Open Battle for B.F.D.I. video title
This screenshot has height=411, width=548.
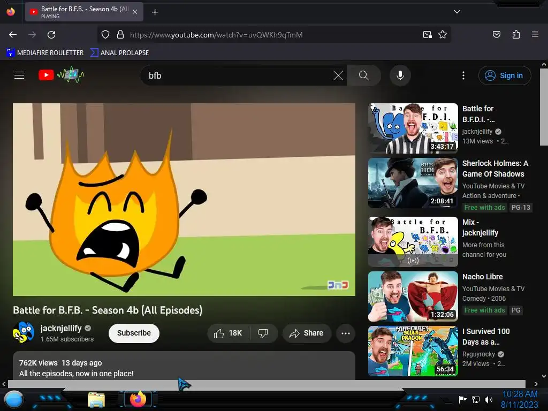coord(478,114)
